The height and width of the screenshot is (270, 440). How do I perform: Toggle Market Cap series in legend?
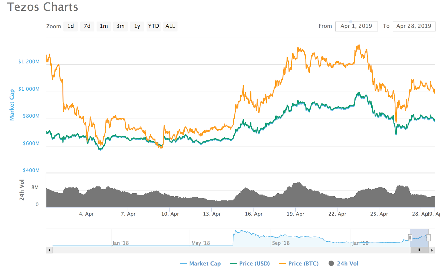[200, 263]
